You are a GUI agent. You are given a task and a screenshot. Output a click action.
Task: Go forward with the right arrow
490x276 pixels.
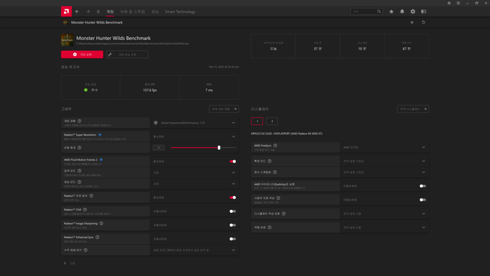pos(88,12)
